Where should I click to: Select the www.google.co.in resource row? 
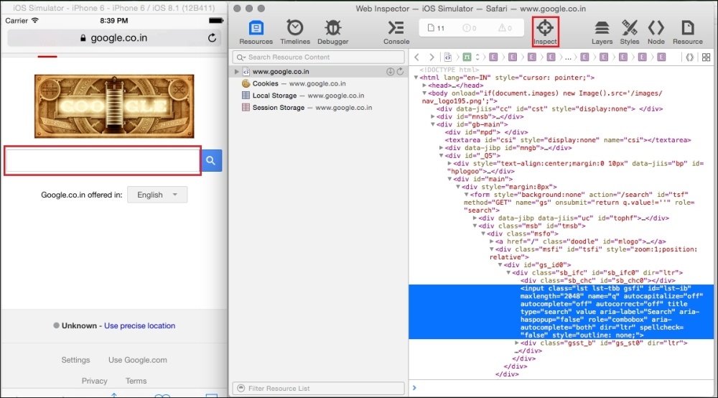coord(317,71)
